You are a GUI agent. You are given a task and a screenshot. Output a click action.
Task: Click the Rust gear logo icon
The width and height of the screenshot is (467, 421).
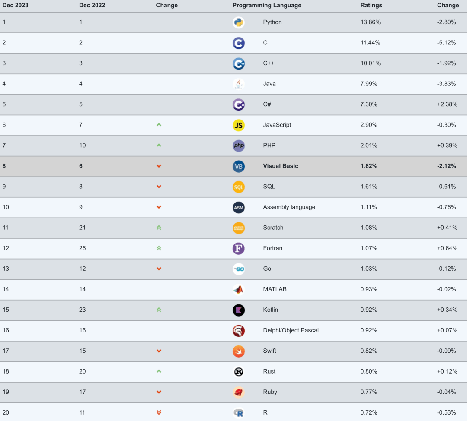[239, 371]
